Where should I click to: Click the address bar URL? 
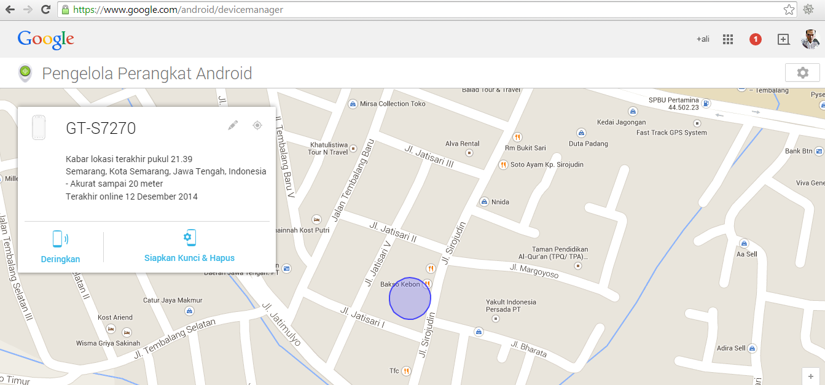[x=178, y=10]
